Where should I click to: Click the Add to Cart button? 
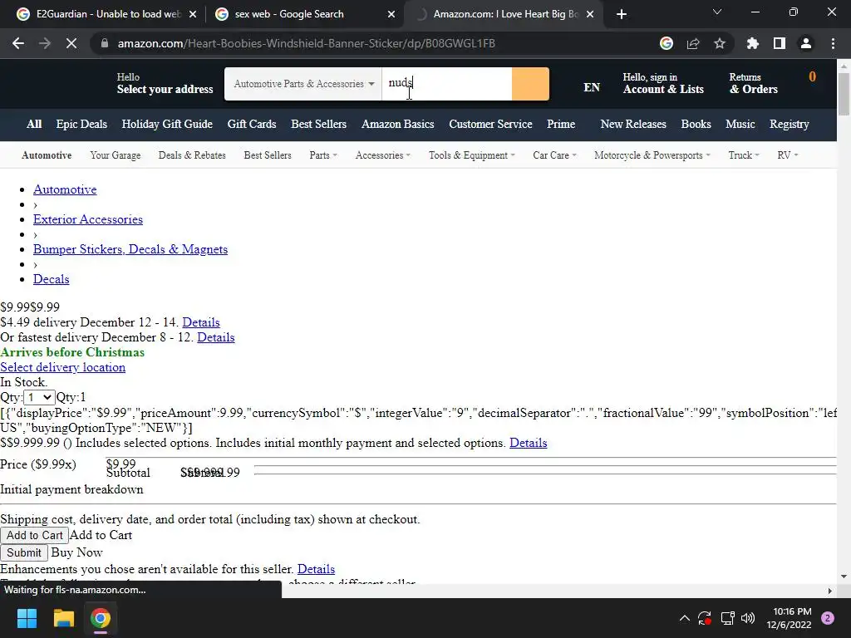coord(35,535)
